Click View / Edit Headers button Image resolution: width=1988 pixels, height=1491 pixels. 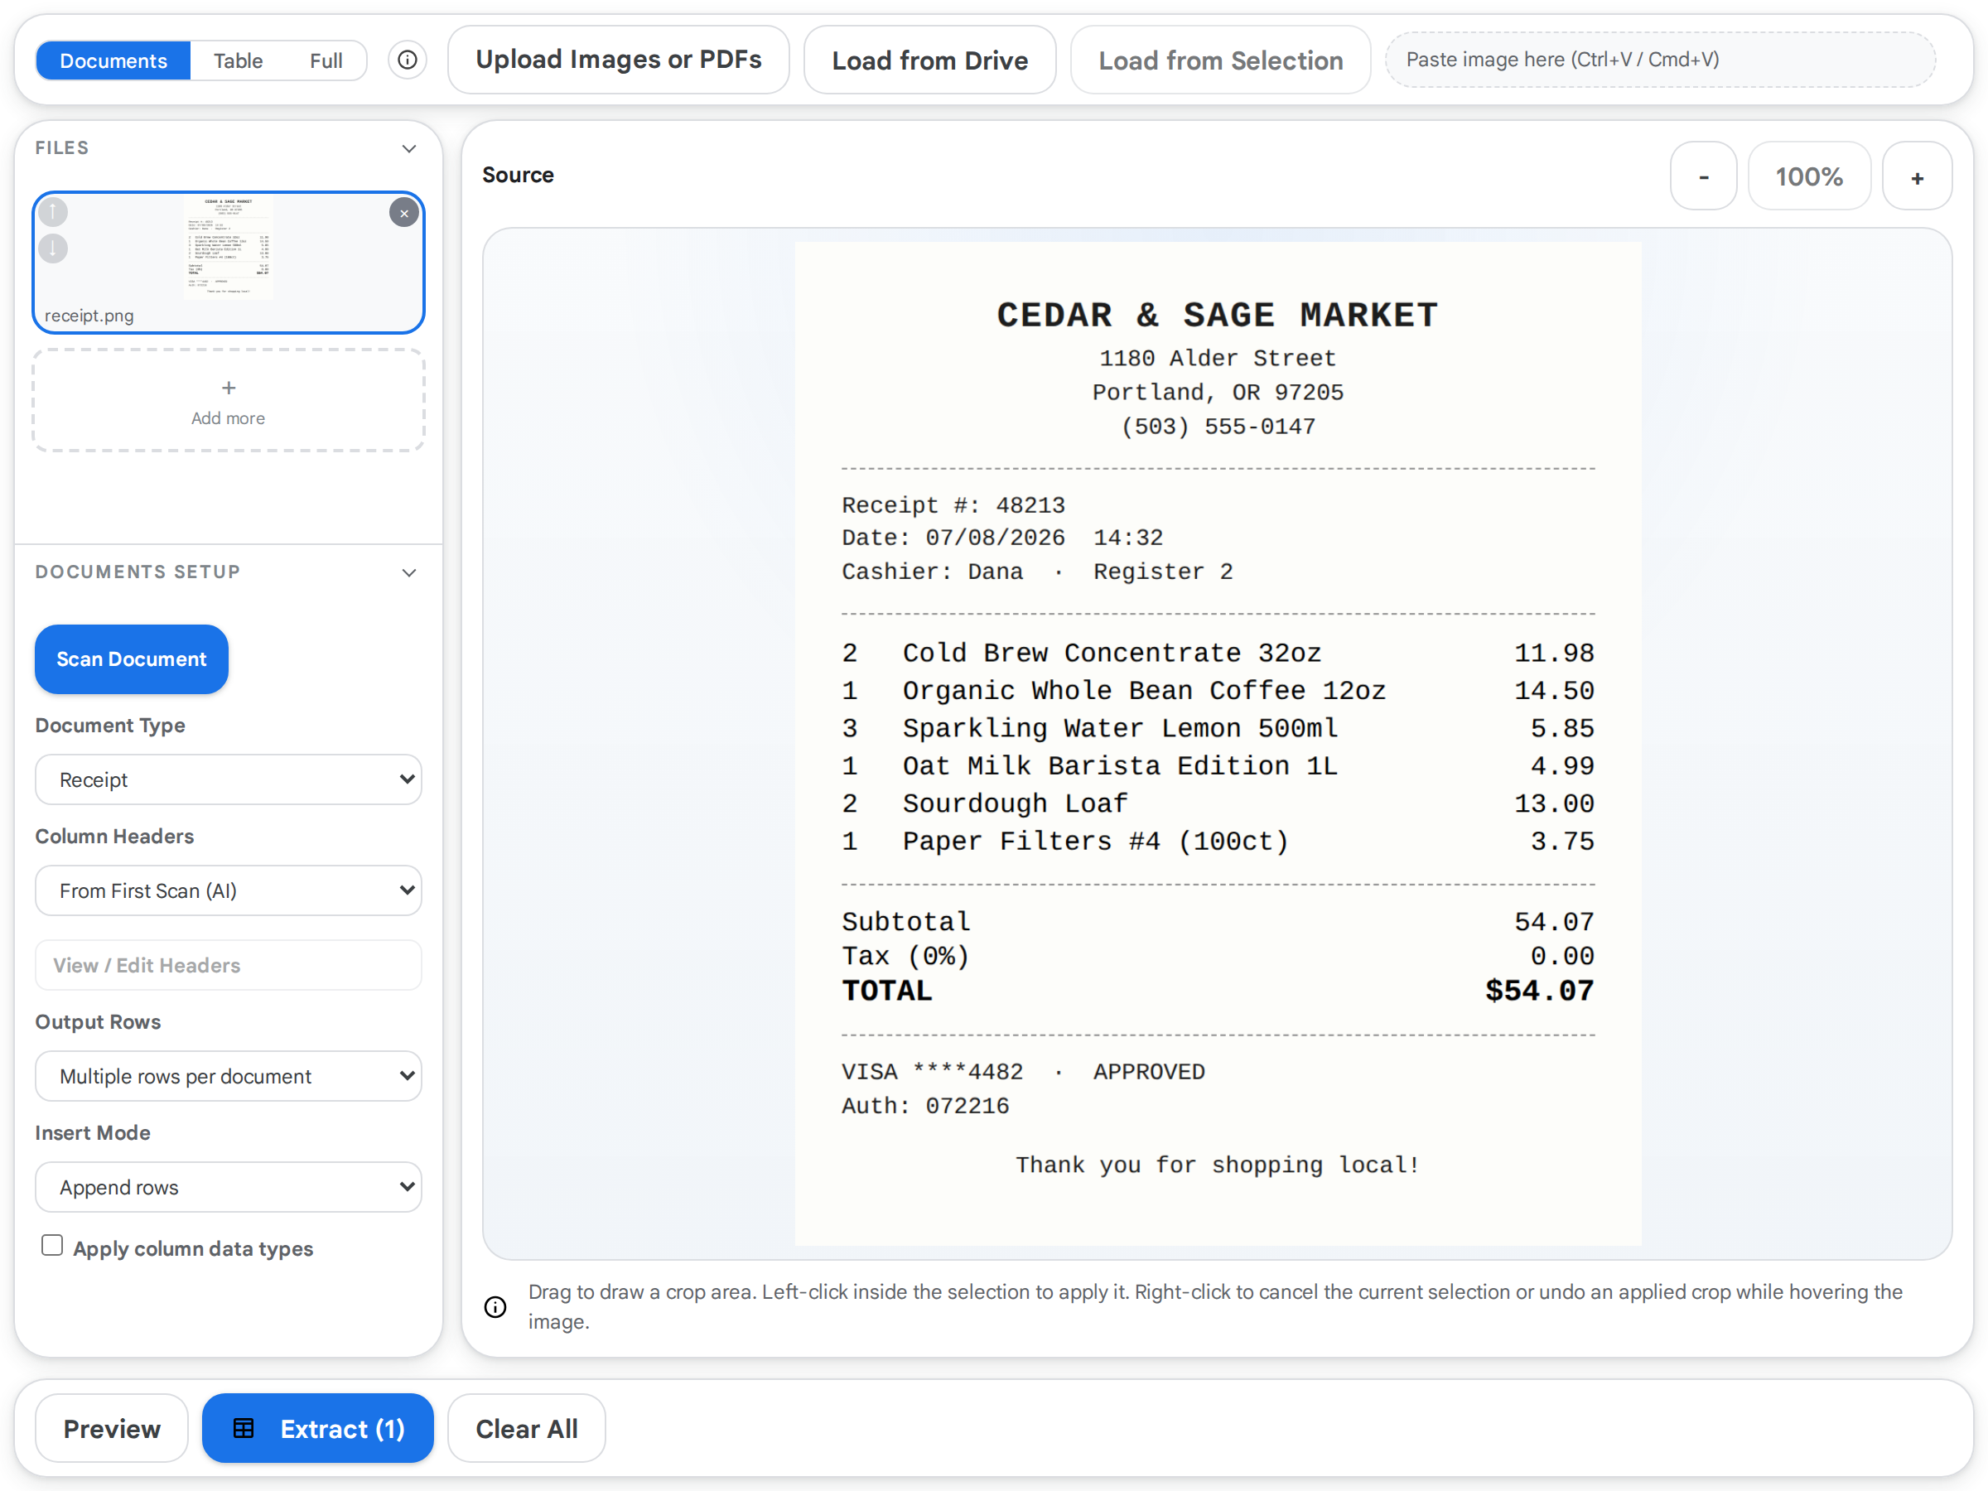point(229,965)
